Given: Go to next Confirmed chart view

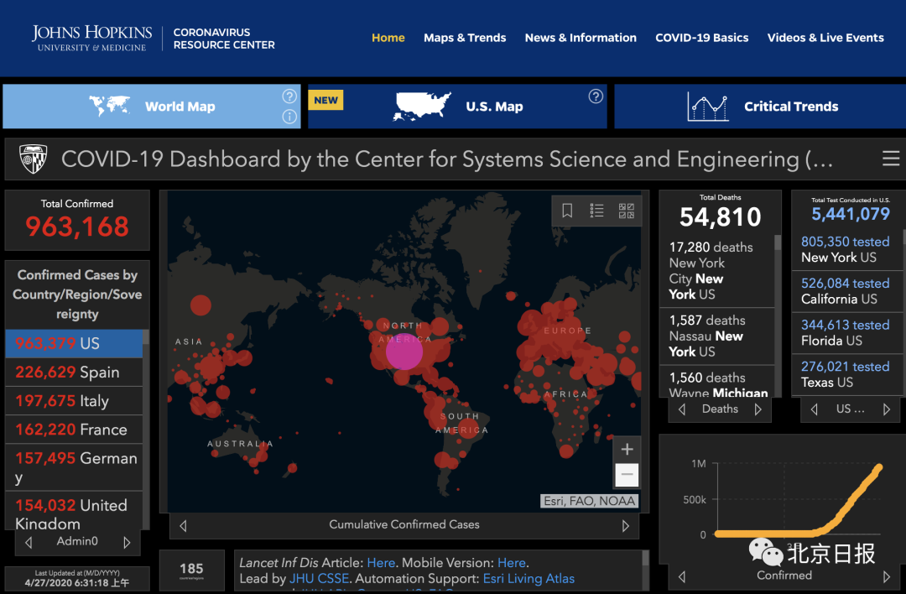Looking at the screenshot, I should click(x=887, y=576).
